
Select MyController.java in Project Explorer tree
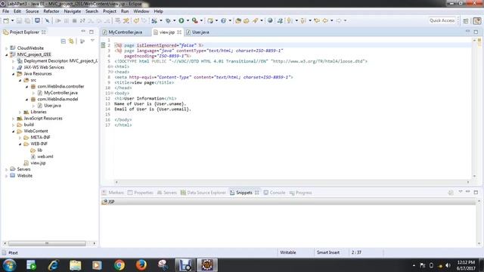(x=60, y=93)
